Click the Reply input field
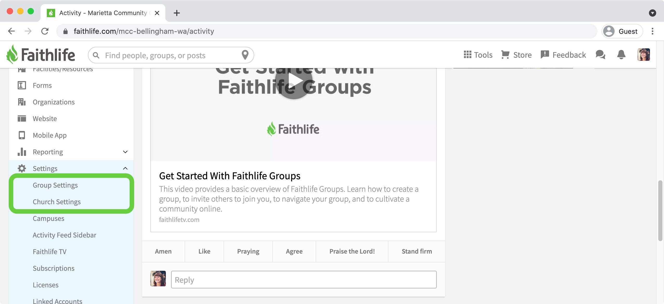 304,280
